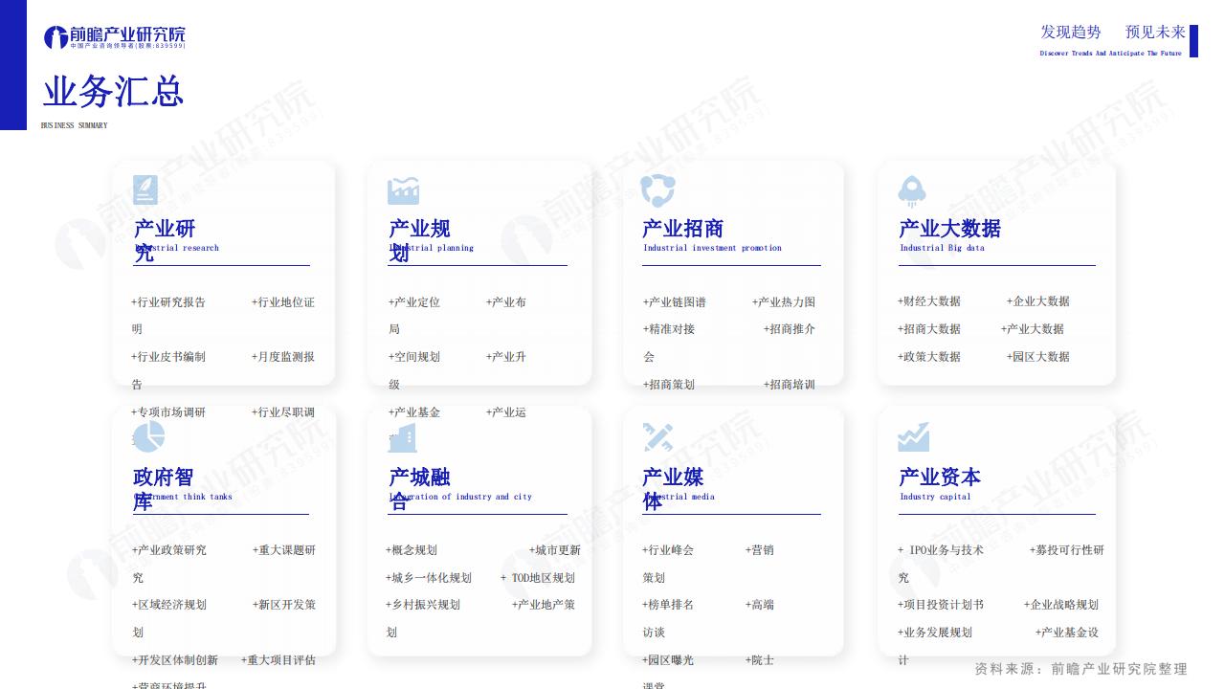1225x689 pixels.
Task: Click the pencil and ruler icon for 产业媒体
Action: pyautogui.click(x=657, y=437)
